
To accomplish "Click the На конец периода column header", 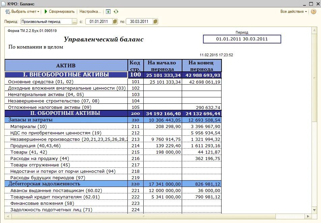I will (202, 65).
